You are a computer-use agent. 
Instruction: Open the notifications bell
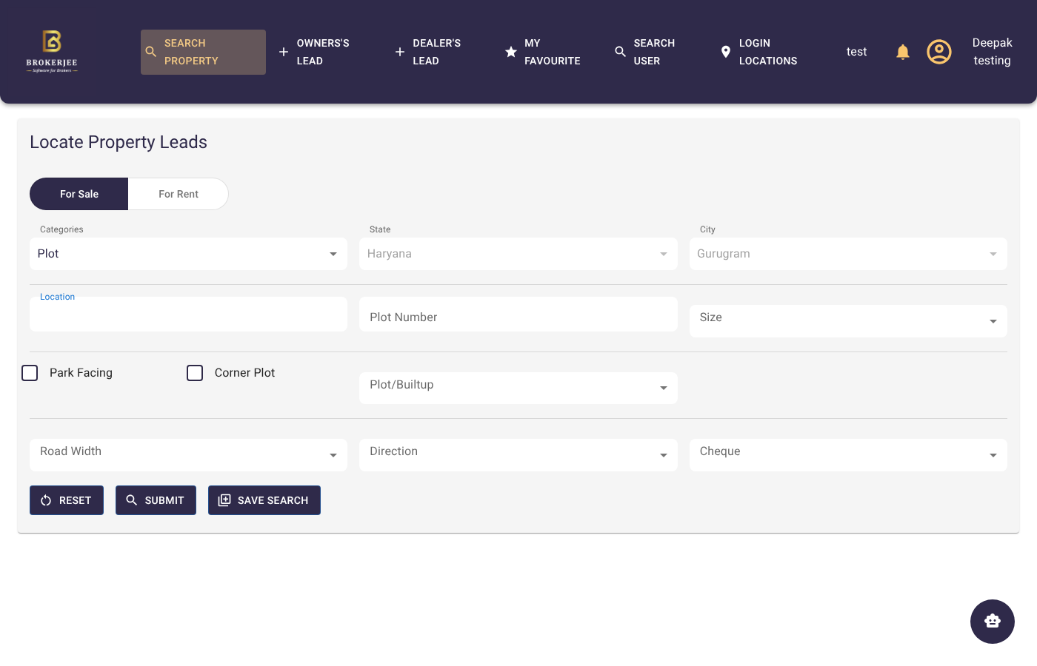tap(902, 52)
